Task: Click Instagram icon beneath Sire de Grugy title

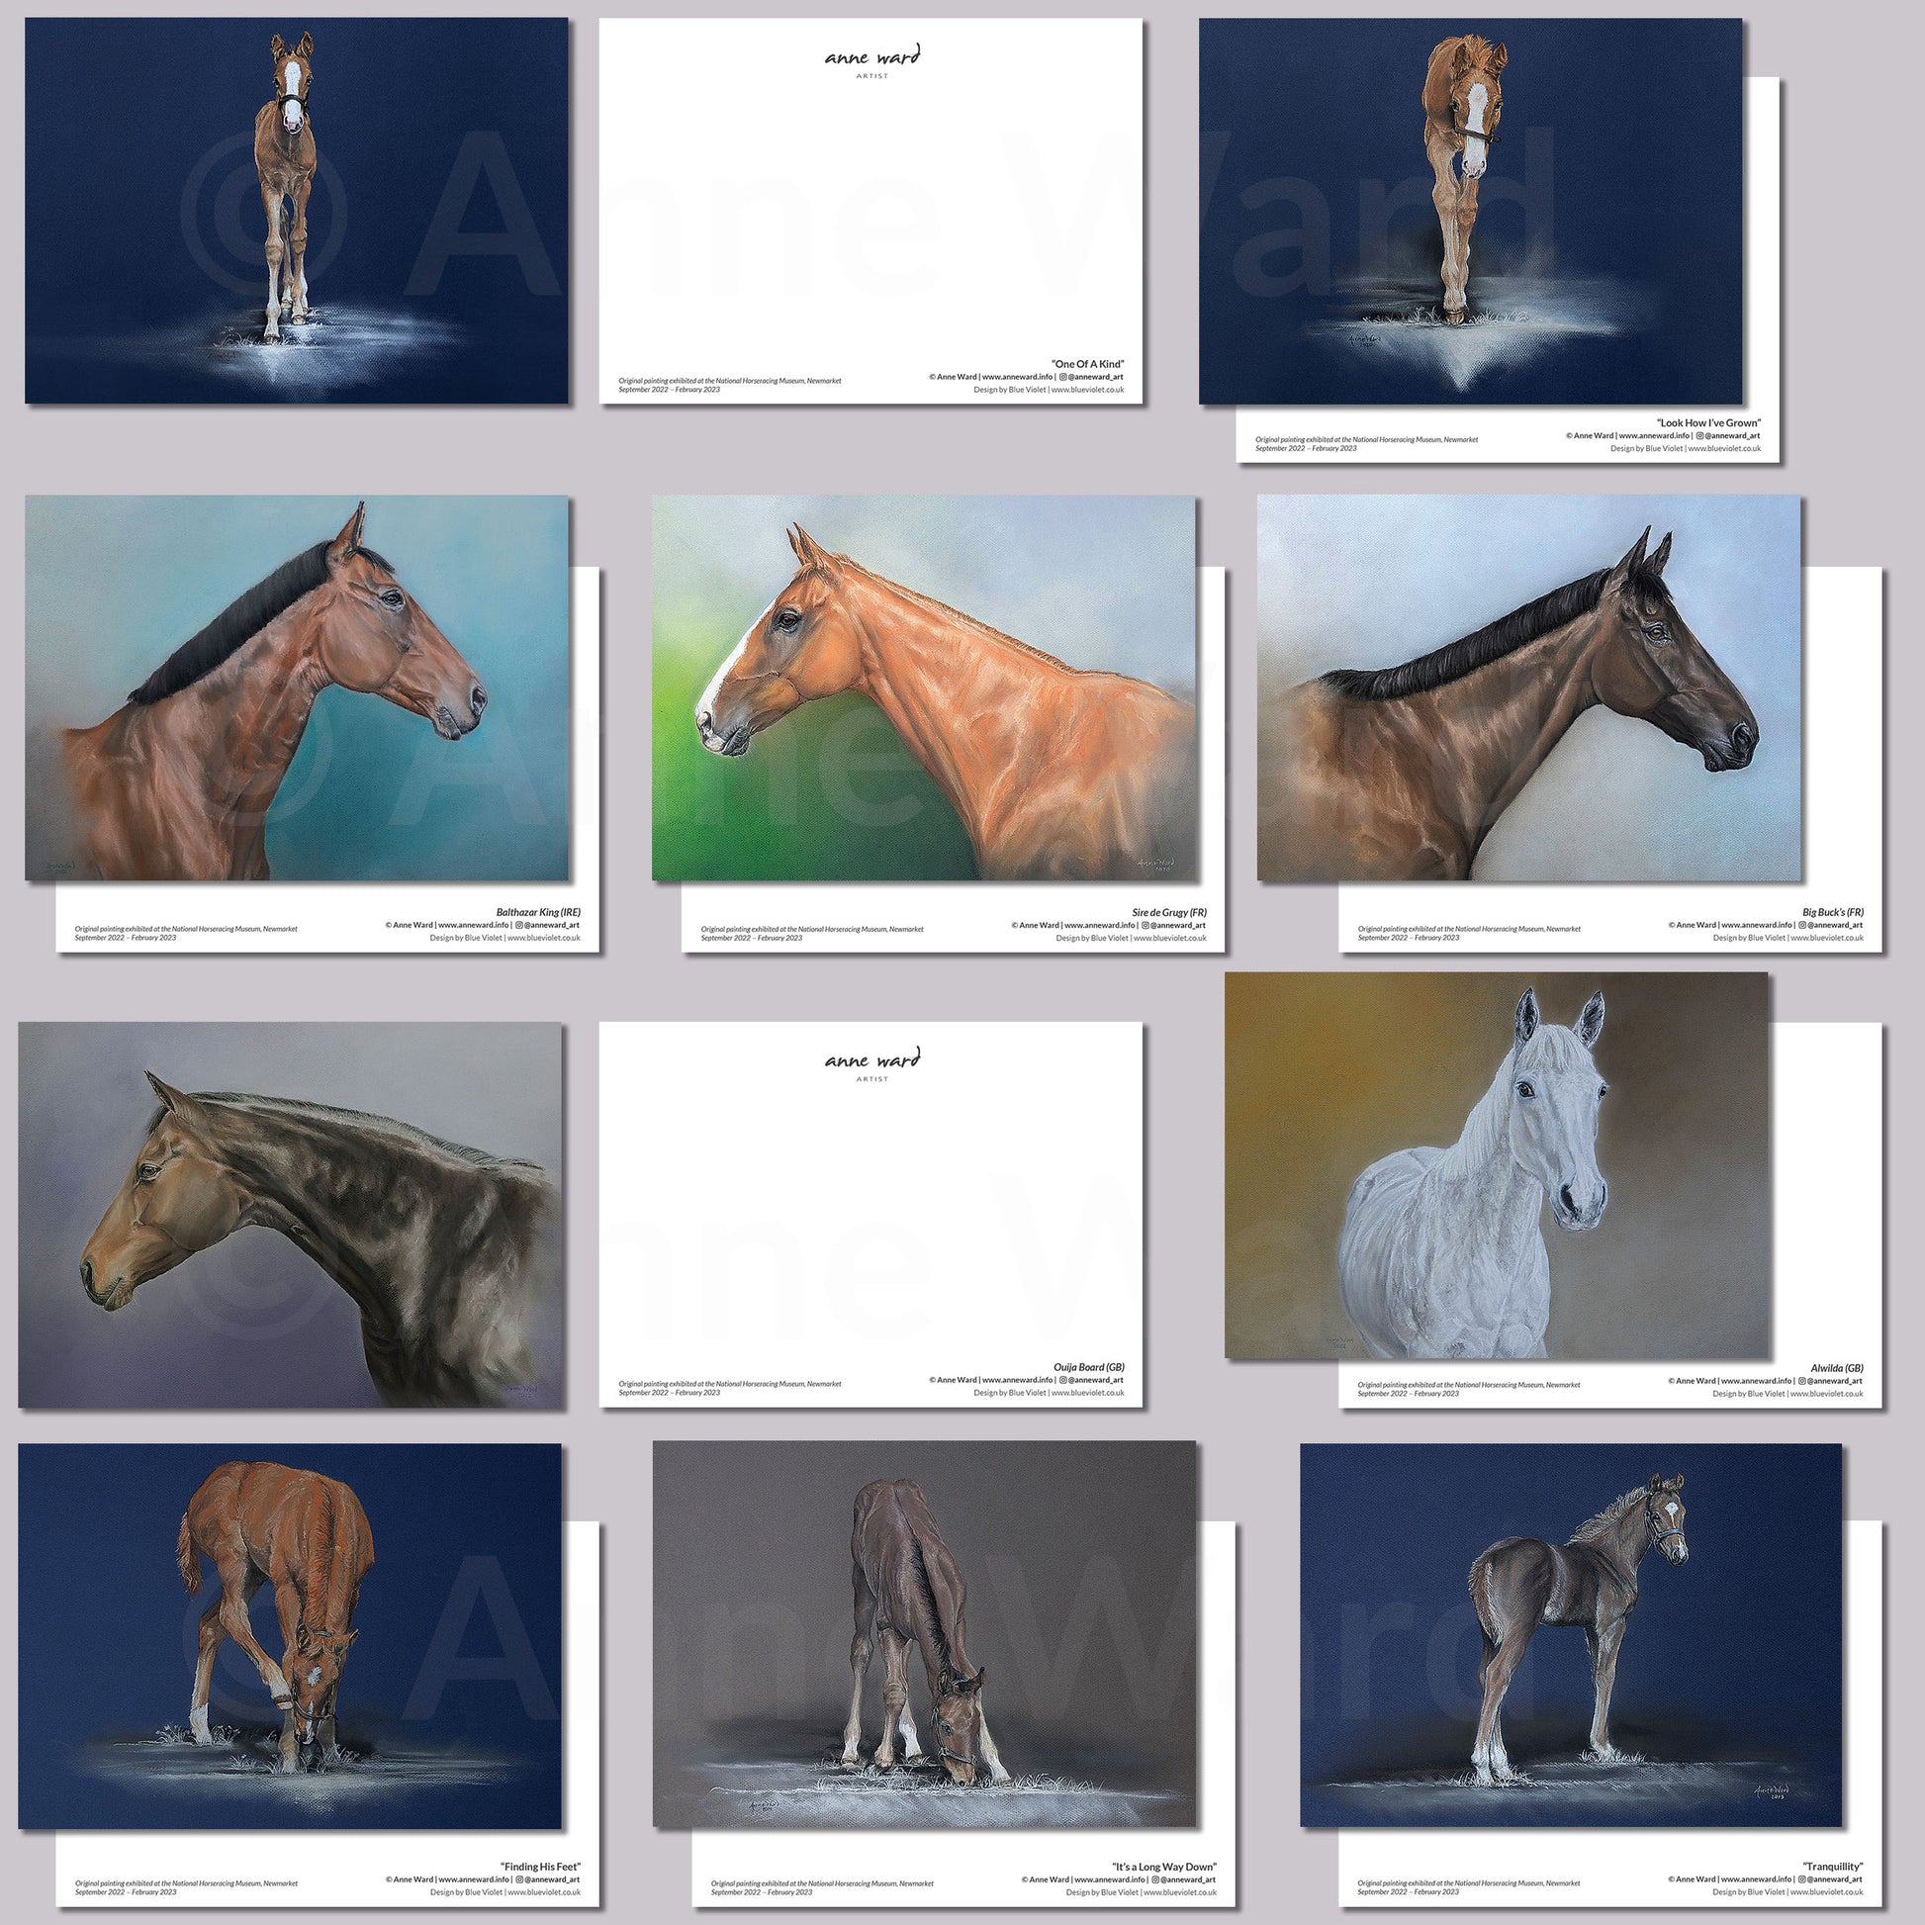Action: 1145,925
